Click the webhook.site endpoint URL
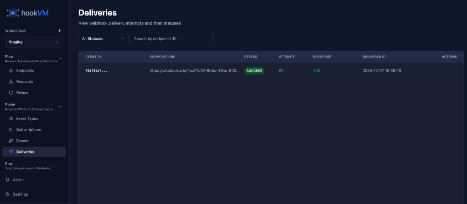Screen dimensions: 467x204 point(194,71)
